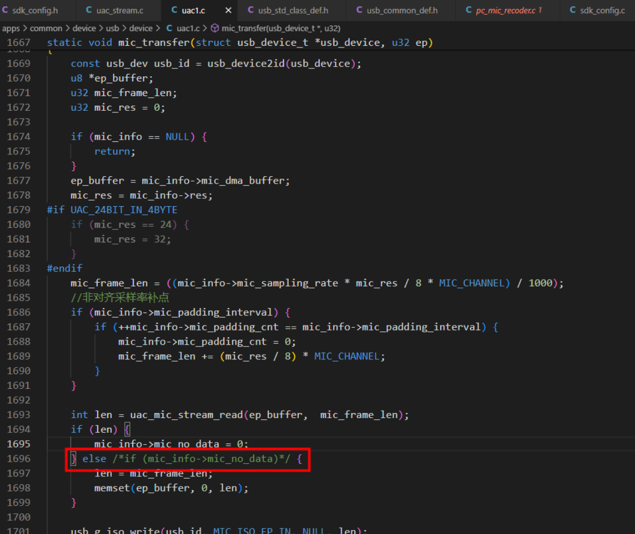Click MIC_CHANNEL macro on line 1689
The image size is (635, 534).
347,356
